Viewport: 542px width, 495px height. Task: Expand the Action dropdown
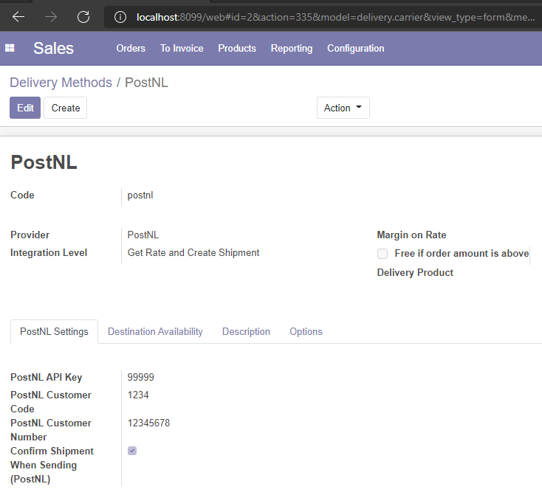[x=343, y=108]
